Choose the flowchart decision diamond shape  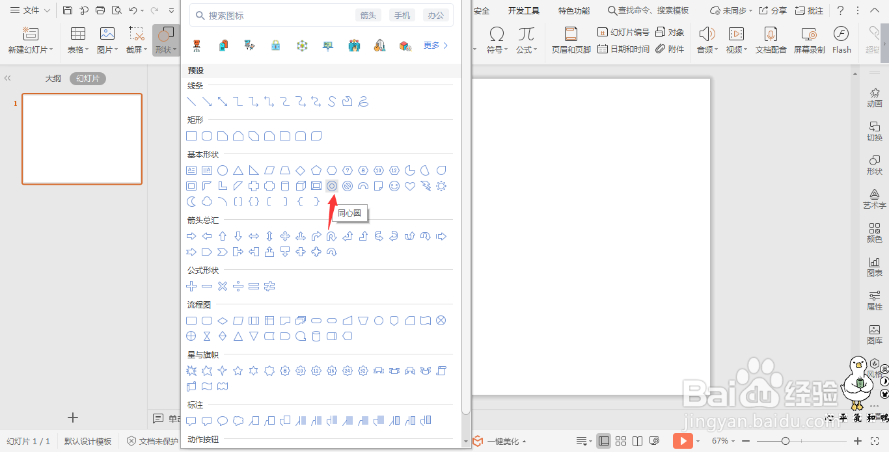(223, 321)
